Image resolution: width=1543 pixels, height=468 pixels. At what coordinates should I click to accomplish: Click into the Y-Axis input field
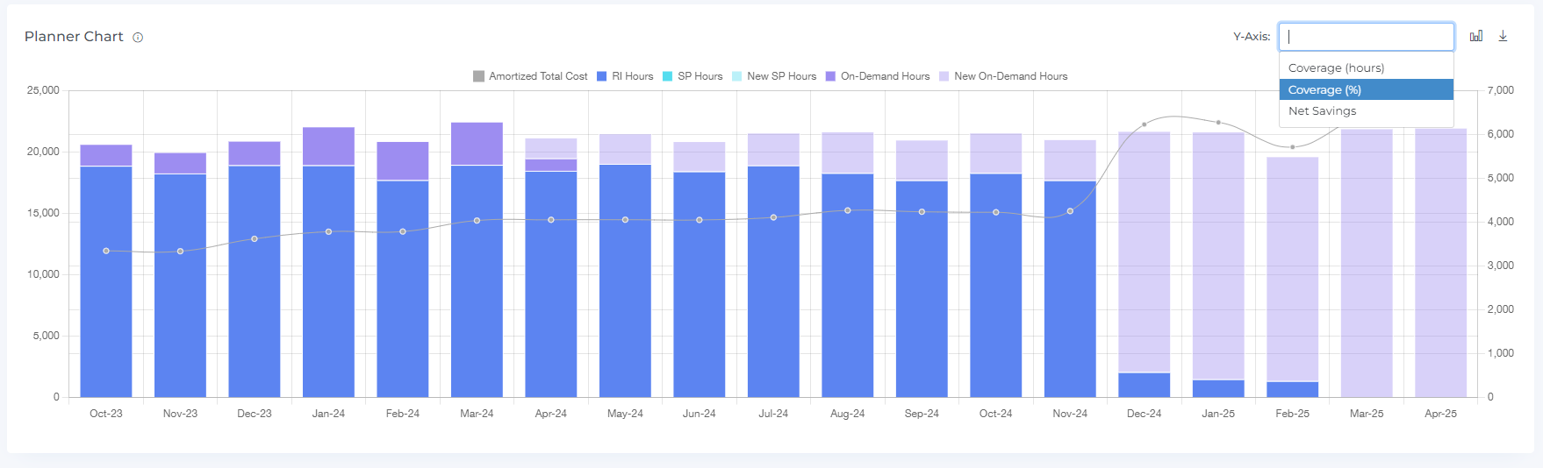pyautogui.click(x=1366, y=37)
